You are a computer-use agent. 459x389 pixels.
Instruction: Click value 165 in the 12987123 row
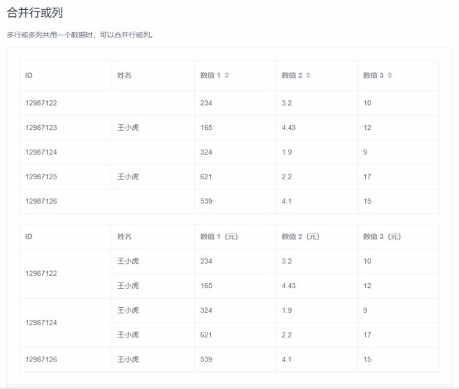pos(206,127)
